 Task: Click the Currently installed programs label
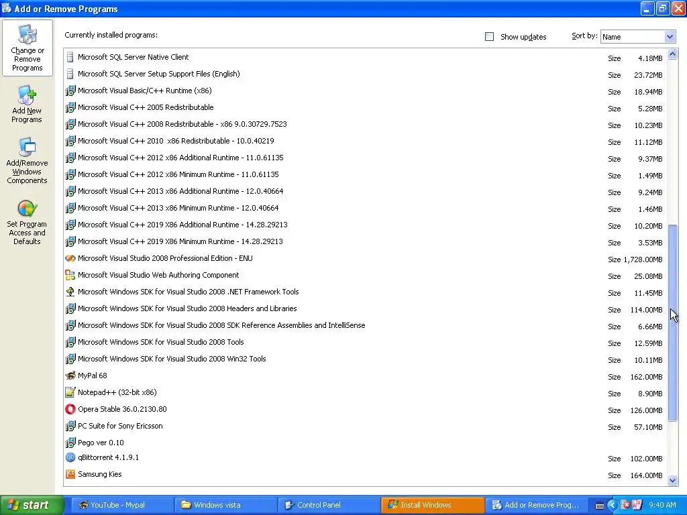[111, 35]
